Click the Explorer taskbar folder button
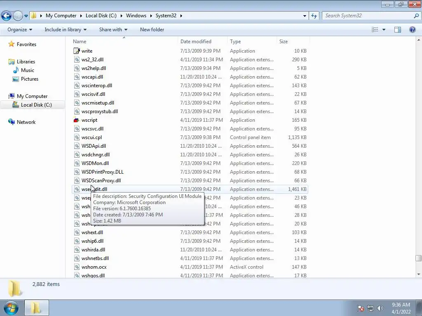Screen dimensions: 422x316 pyautogui.click(x=37, y=308)
